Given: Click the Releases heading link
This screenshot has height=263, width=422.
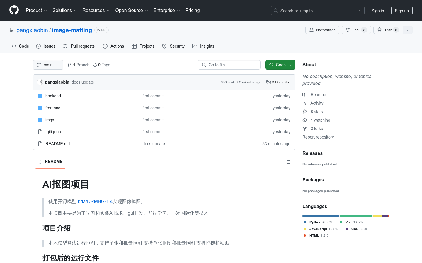Looking at the screenshot, I should (x=312, y=153).
